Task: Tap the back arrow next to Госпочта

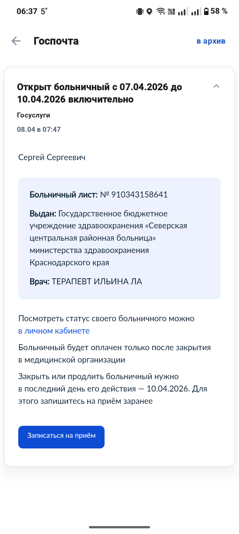Action: point(16,41)
